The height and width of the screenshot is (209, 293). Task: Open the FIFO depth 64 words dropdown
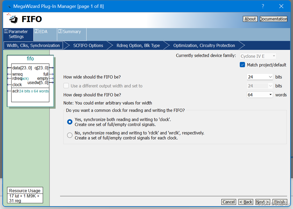pos(260,95)
